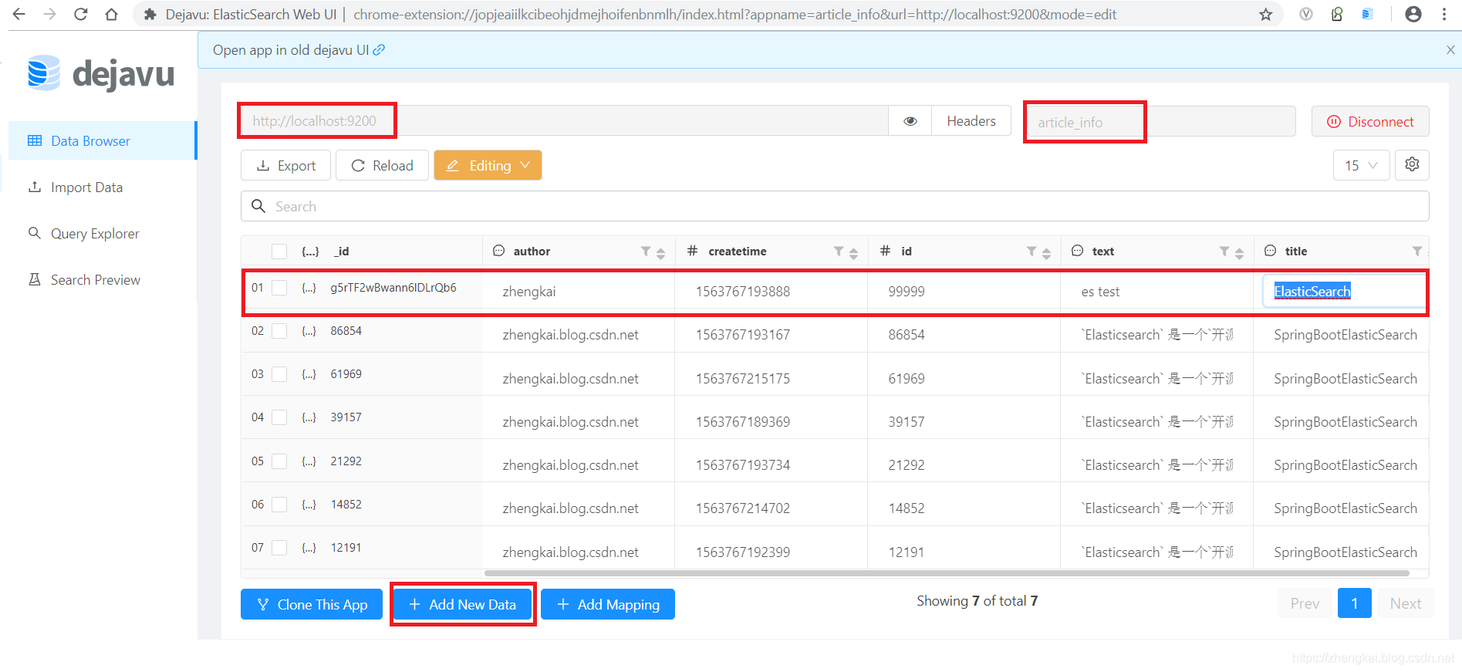
Task: Focus the Search box
Action: 835,207
